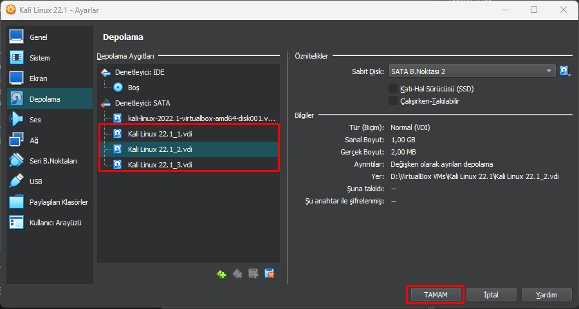This screenshot has height=309, width=579.
Task: Click hard disk icon of disk001 entry
Action: click(x=118, y=118)
